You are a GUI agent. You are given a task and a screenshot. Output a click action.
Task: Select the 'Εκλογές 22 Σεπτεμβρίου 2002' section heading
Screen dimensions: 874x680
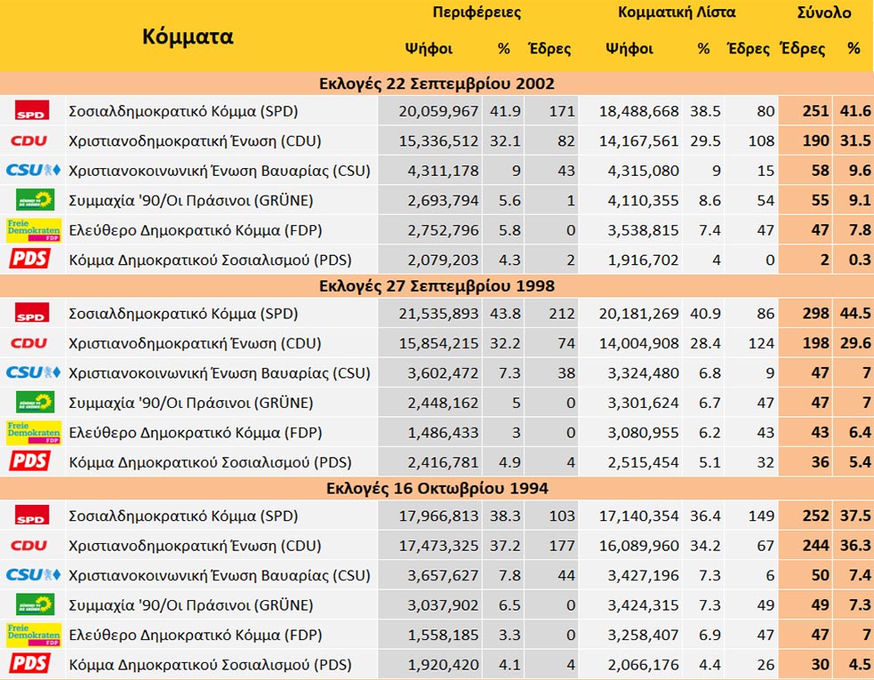[437, 84]
